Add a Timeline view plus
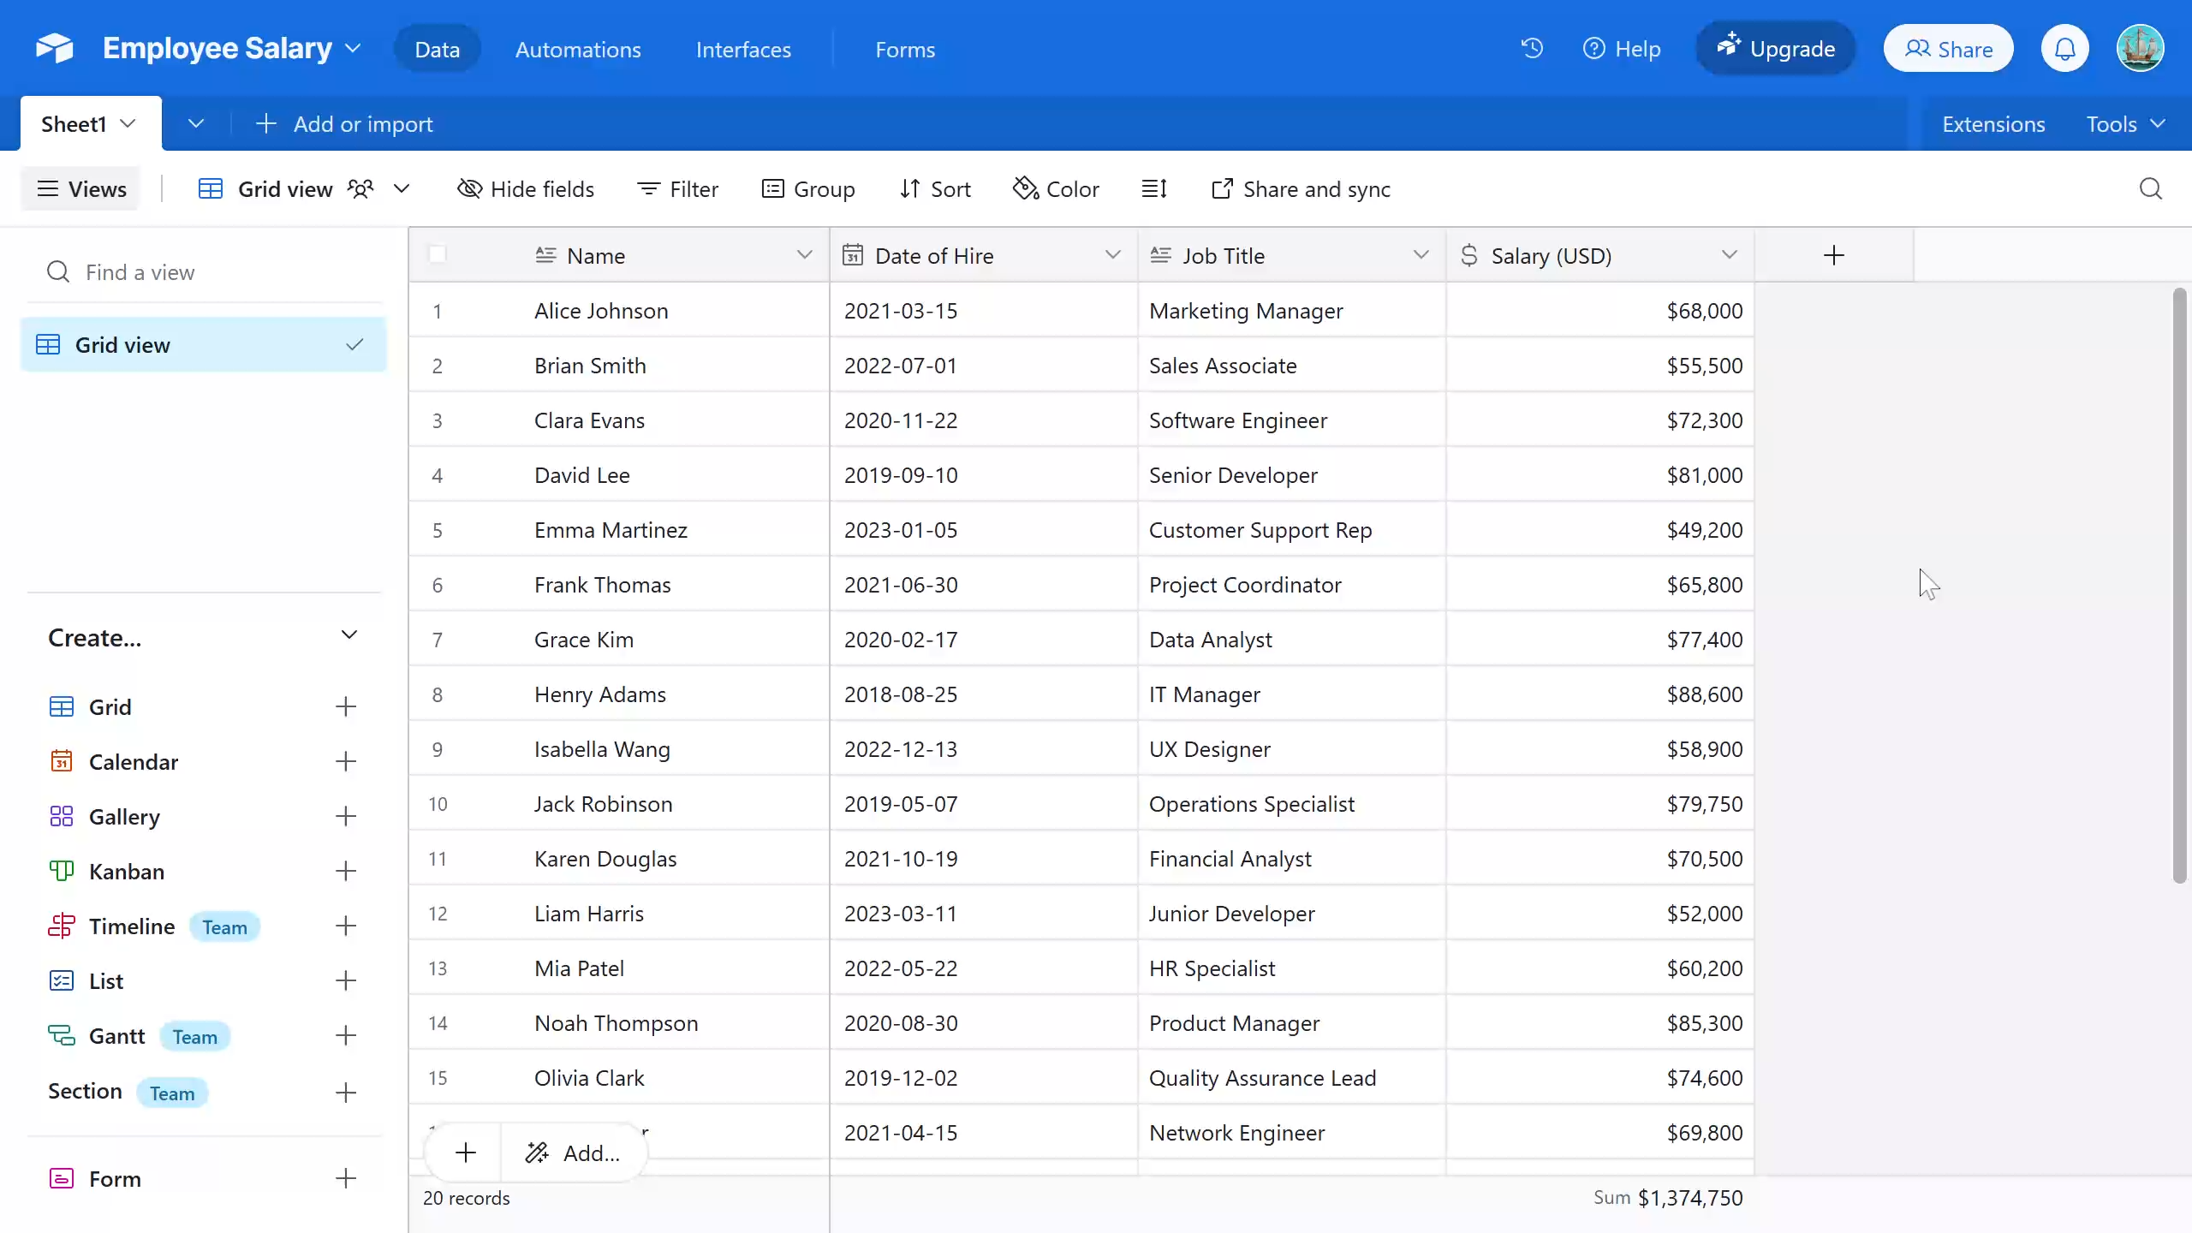Viewport: 2192px width, 1233px height. click(x=345, y=926)
